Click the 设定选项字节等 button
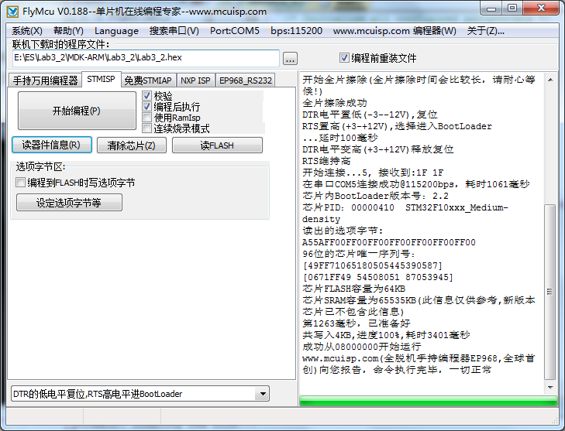 tap(69, 203)
